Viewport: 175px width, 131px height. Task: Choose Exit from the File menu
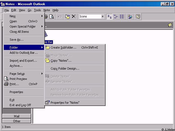tap(24, 100)
